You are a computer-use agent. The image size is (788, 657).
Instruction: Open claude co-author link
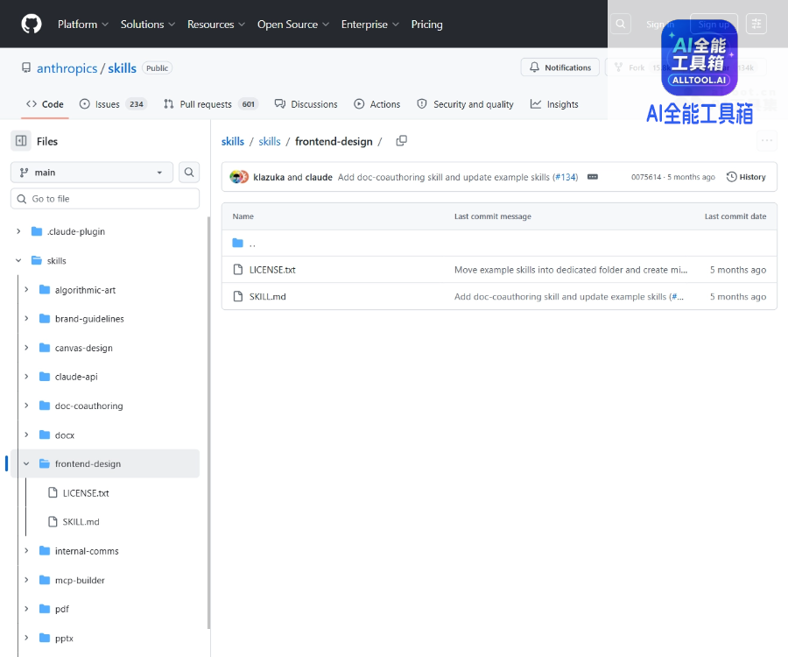[x=319, y=177]
